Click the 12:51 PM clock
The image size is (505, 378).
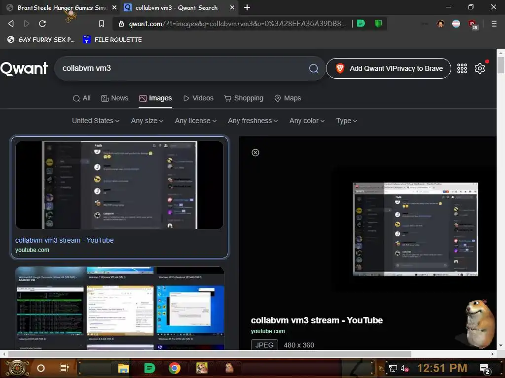tap(442, 368)
